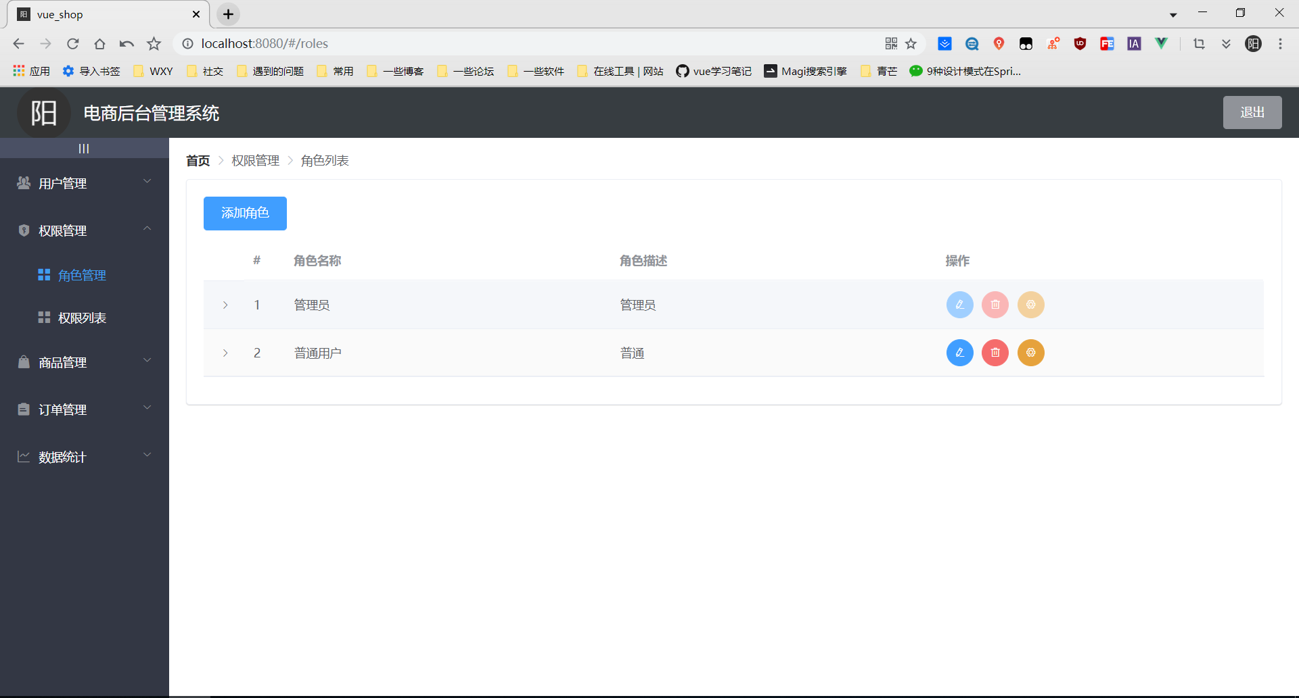The width and height of the screenshot is (1299, 698).
Task: Click the undo arrow in the browser toolbar
Action: pyautogui.click(x=127, y=44)
